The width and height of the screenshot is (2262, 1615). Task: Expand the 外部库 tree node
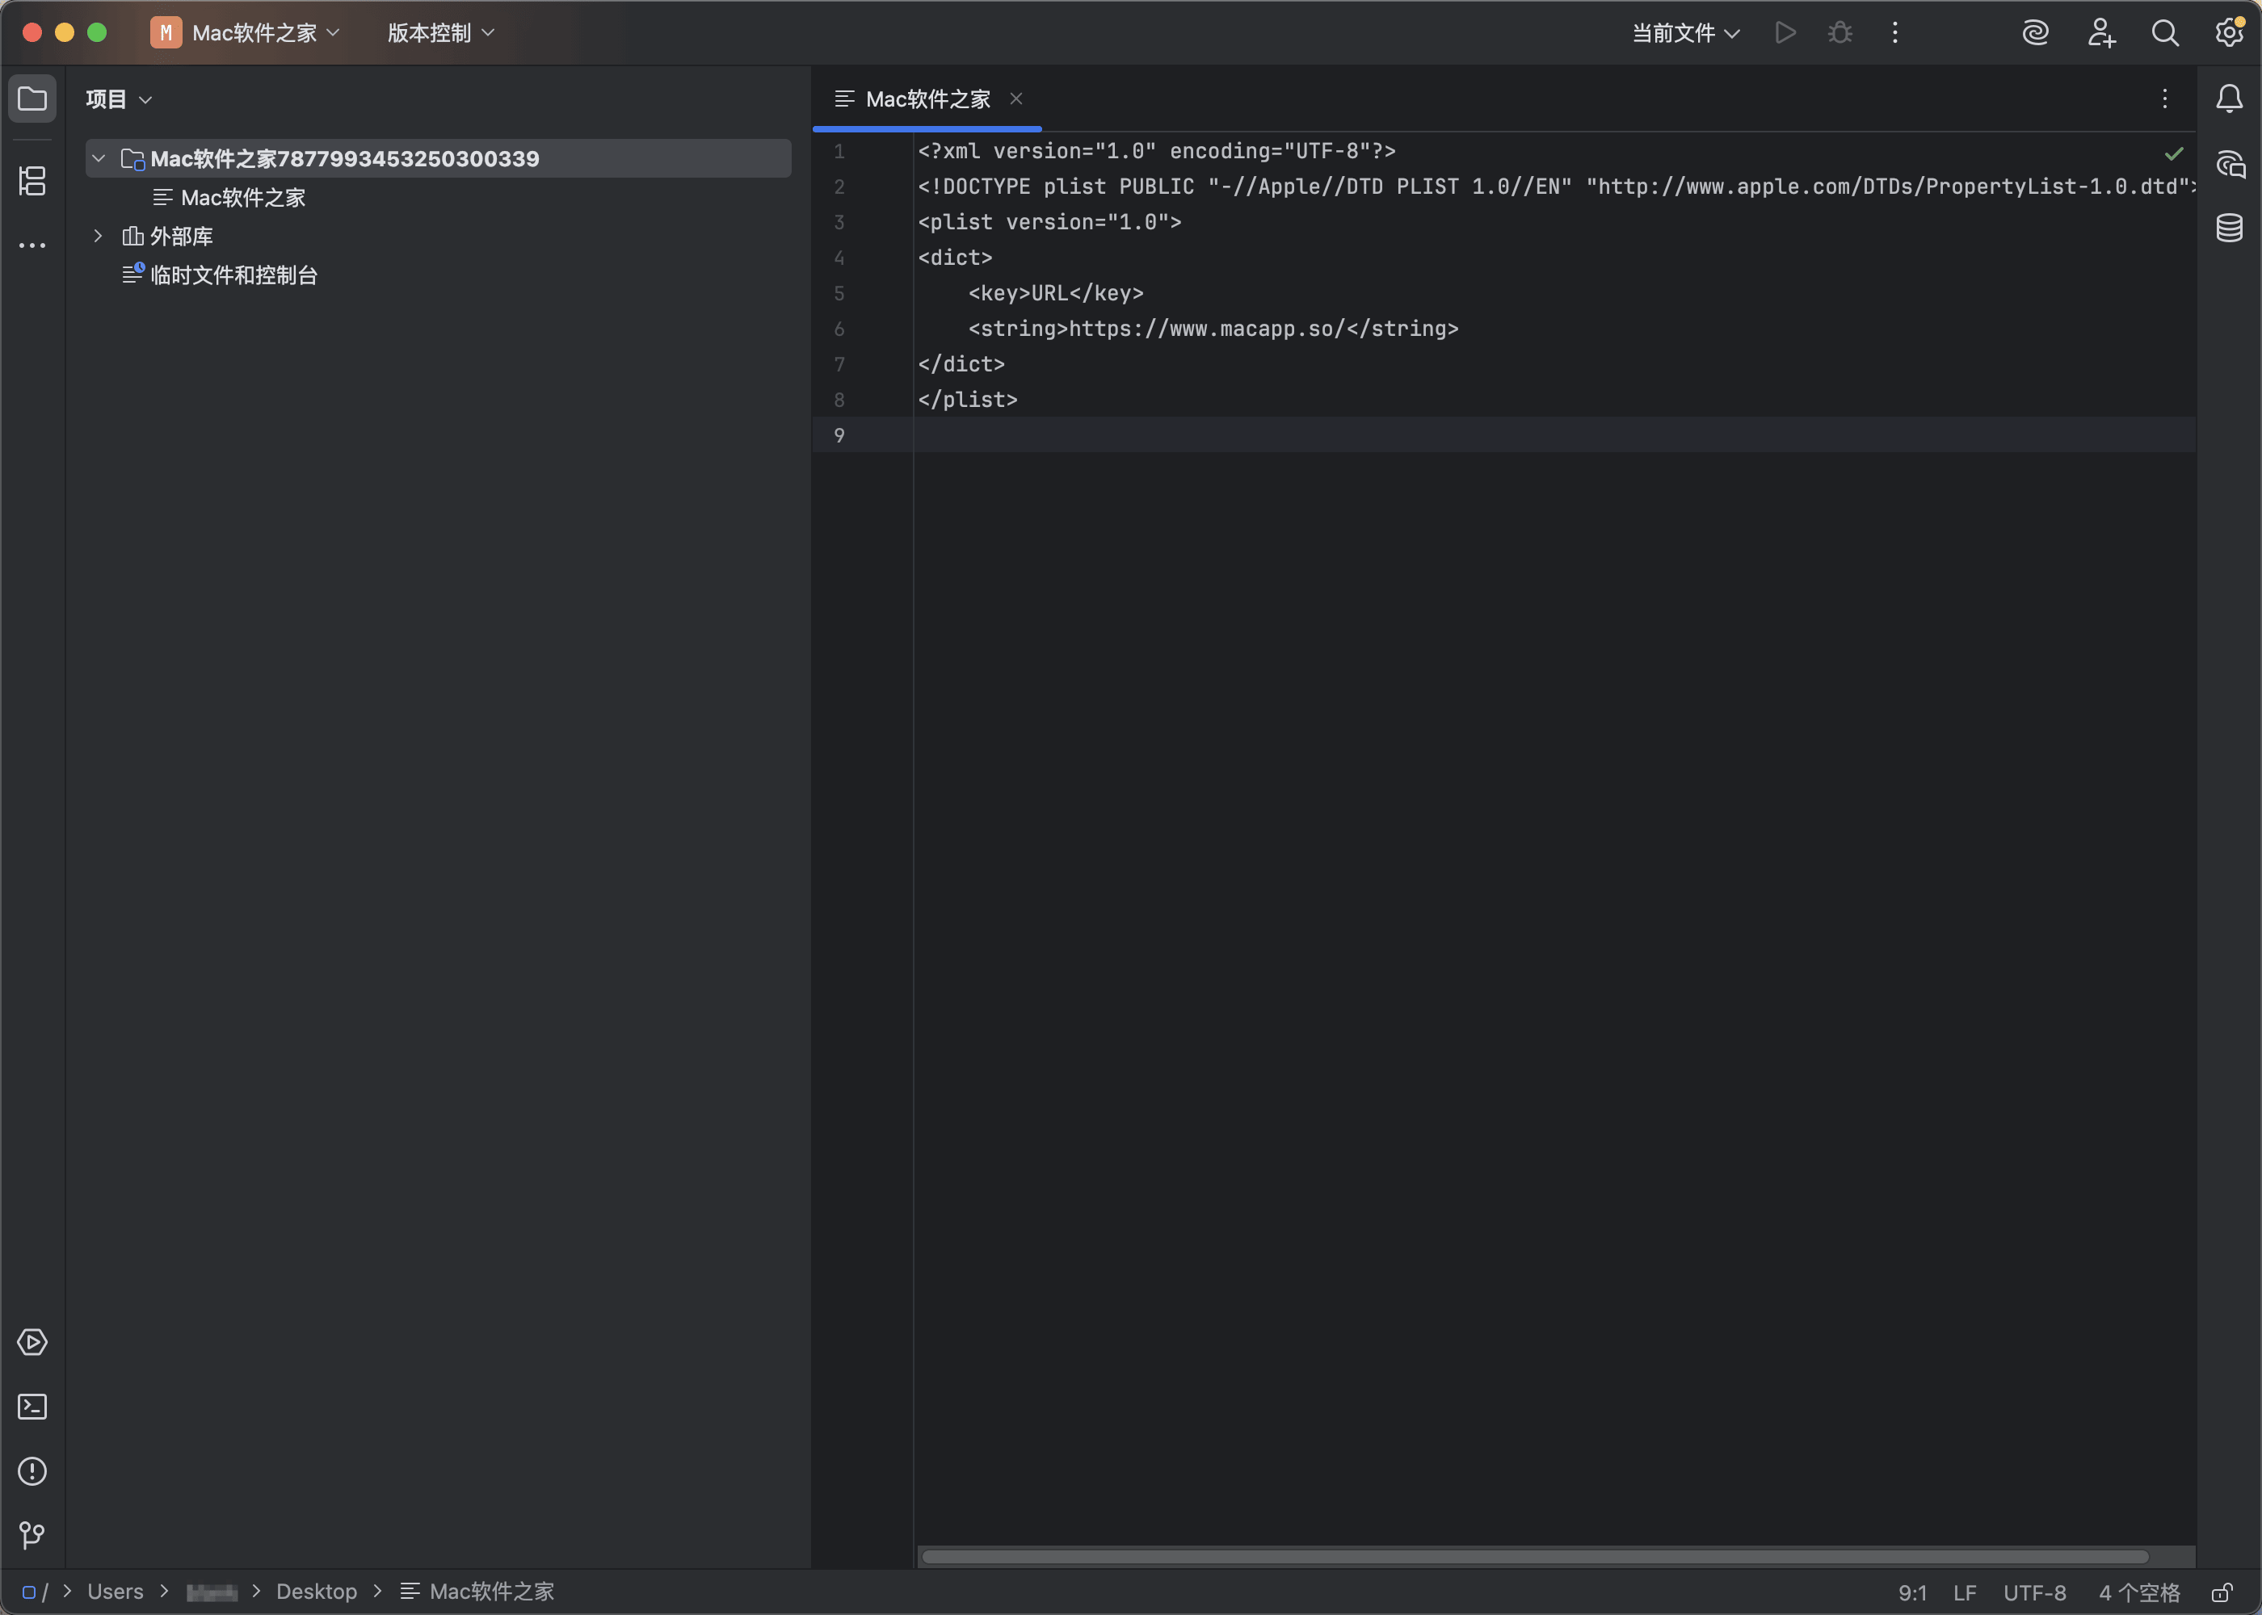tap(99, 236)
